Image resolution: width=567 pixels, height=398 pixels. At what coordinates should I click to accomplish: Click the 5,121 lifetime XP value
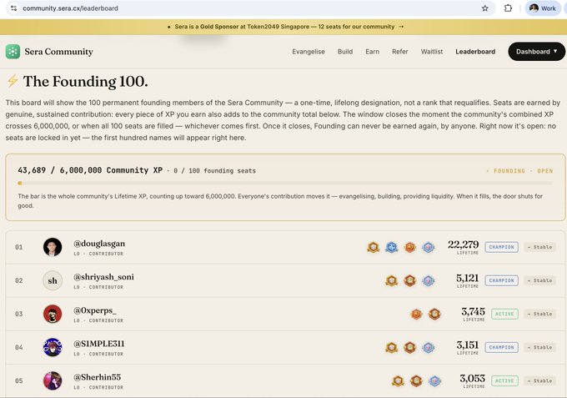(x=467, y=278)
